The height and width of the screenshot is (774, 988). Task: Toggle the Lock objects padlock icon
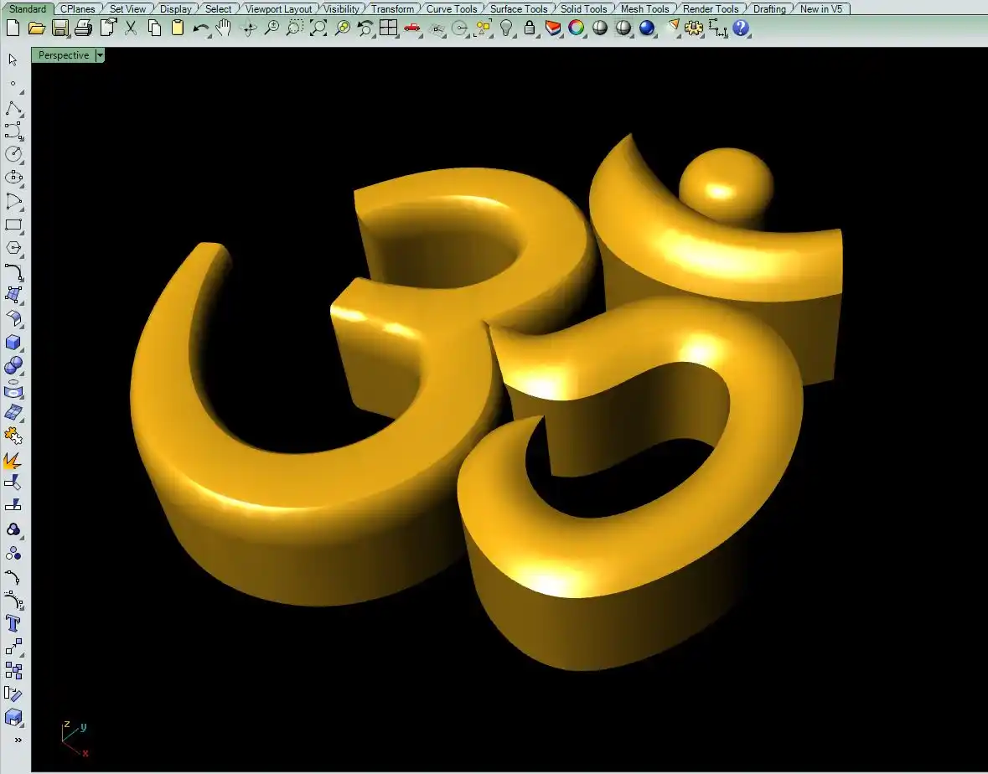point(530,28)
